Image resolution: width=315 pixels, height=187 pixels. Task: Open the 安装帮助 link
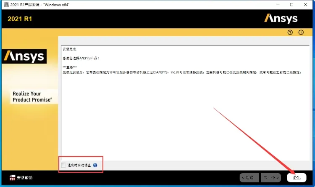pyautogui.click(x=24, y=178)
